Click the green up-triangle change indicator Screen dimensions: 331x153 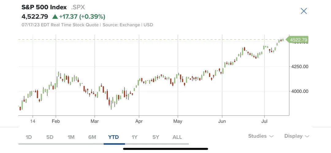tap(55, 17)
